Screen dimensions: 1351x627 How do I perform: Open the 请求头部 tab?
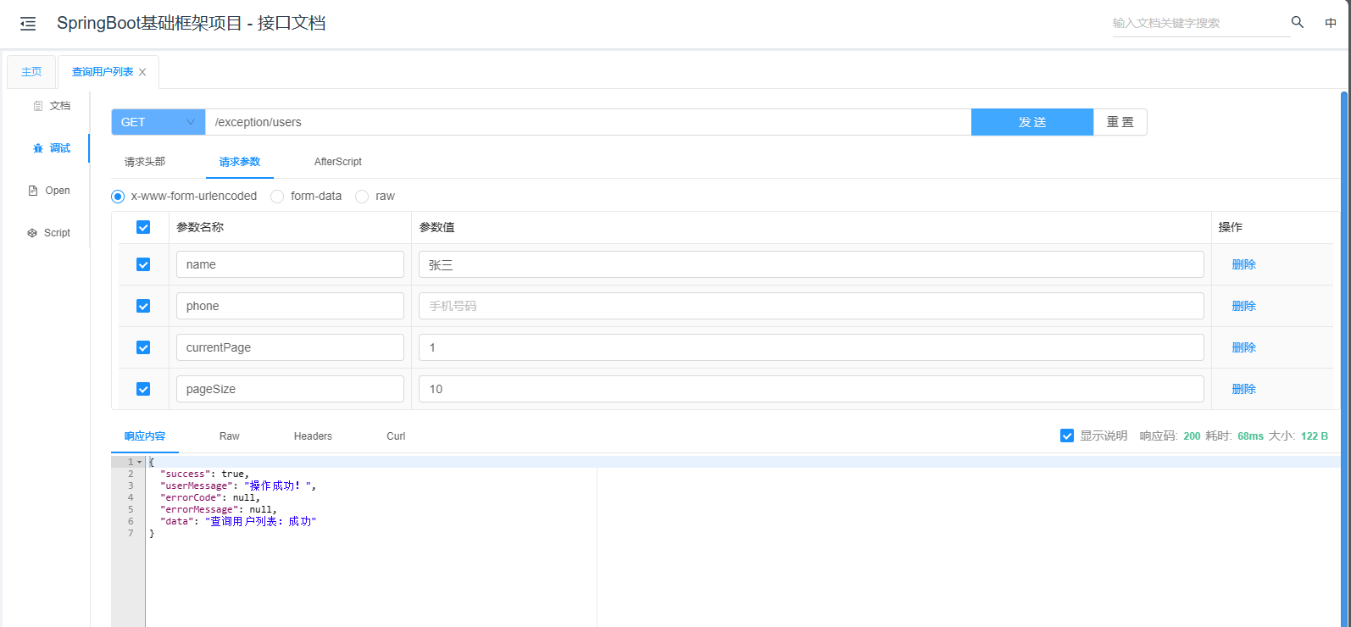pyautogui.click(x=145, y=162)
